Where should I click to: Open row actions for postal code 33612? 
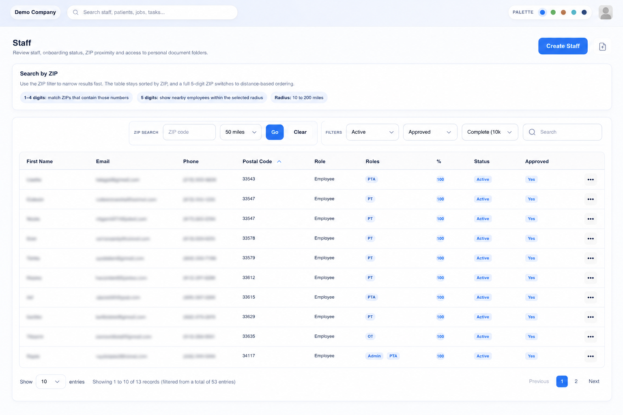pos(591,278)
